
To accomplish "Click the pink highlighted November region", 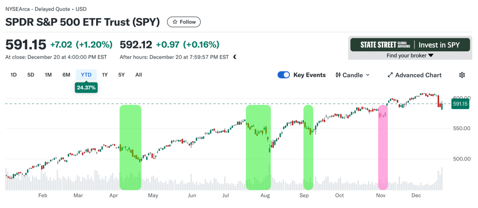I will (x=383, y=147).
